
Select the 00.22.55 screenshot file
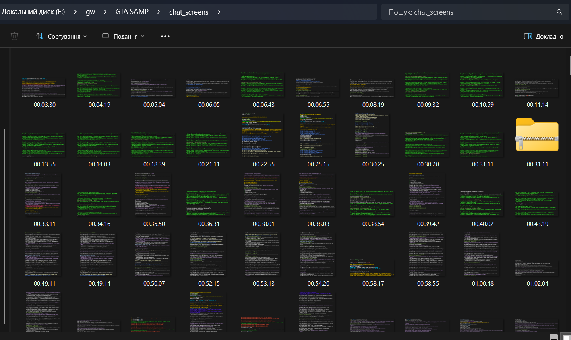[x=263, y=135]
